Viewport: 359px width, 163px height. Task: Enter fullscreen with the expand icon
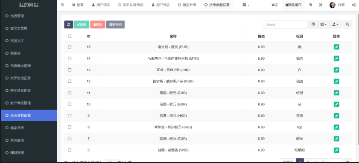click(x=321, y=5)
